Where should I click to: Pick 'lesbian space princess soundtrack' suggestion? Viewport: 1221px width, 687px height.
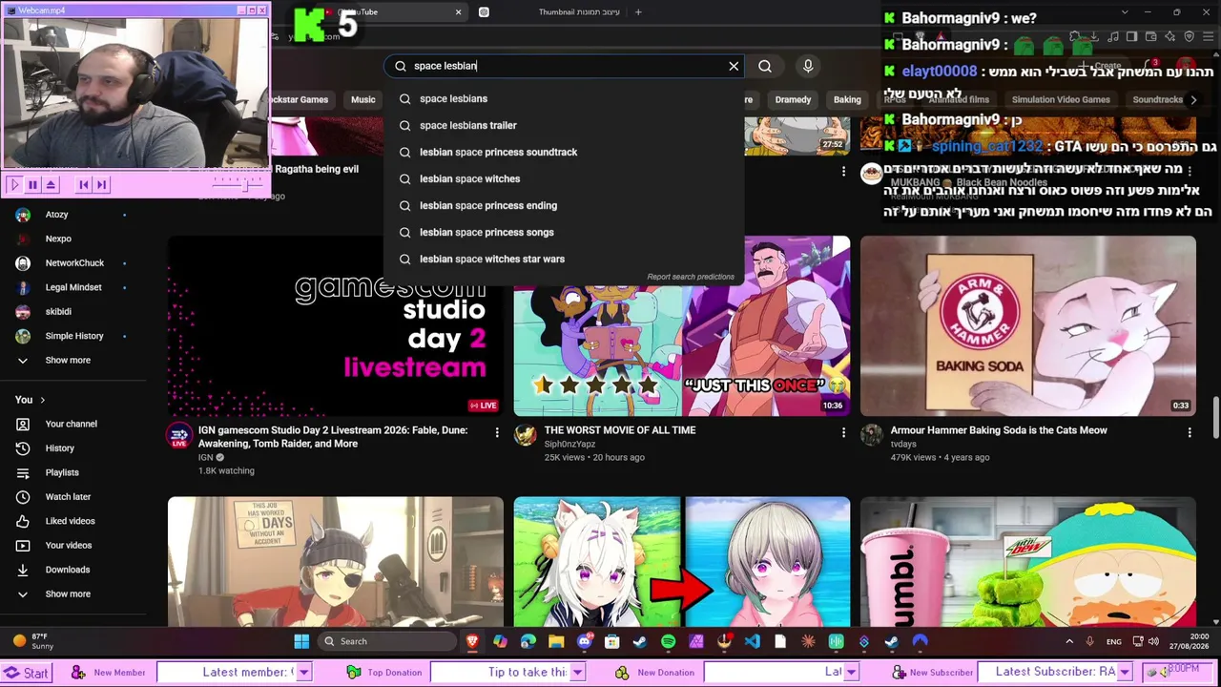[x=564, y=152]
